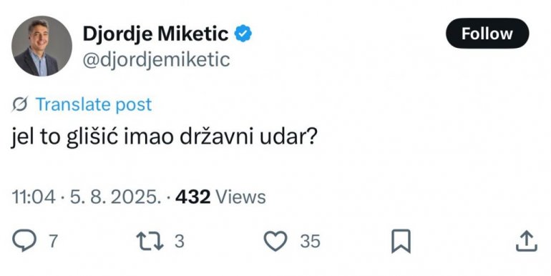The width and height of the screenshot is (551, 276).
Task: Open Djordje Miketic's profile photo
Action: [42, 46]
